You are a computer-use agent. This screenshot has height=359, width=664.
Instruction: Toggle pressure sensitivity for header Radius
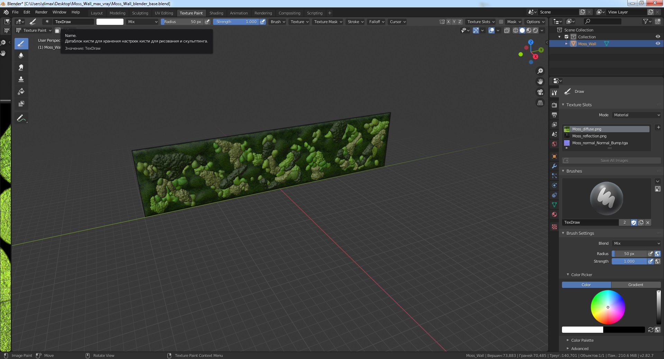[207, 22]
